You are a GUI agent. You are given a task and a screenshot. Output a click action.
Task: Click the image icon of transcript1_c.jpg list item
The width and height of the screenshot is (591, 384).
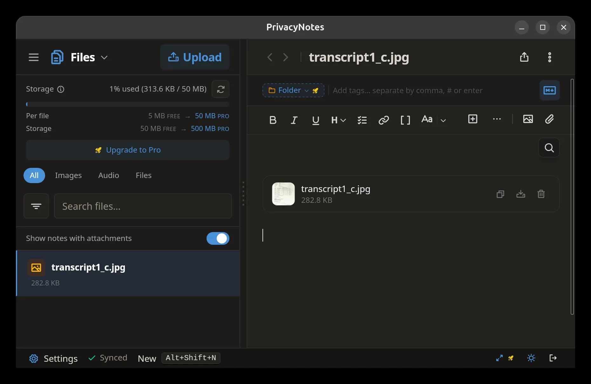click(36, 268)
